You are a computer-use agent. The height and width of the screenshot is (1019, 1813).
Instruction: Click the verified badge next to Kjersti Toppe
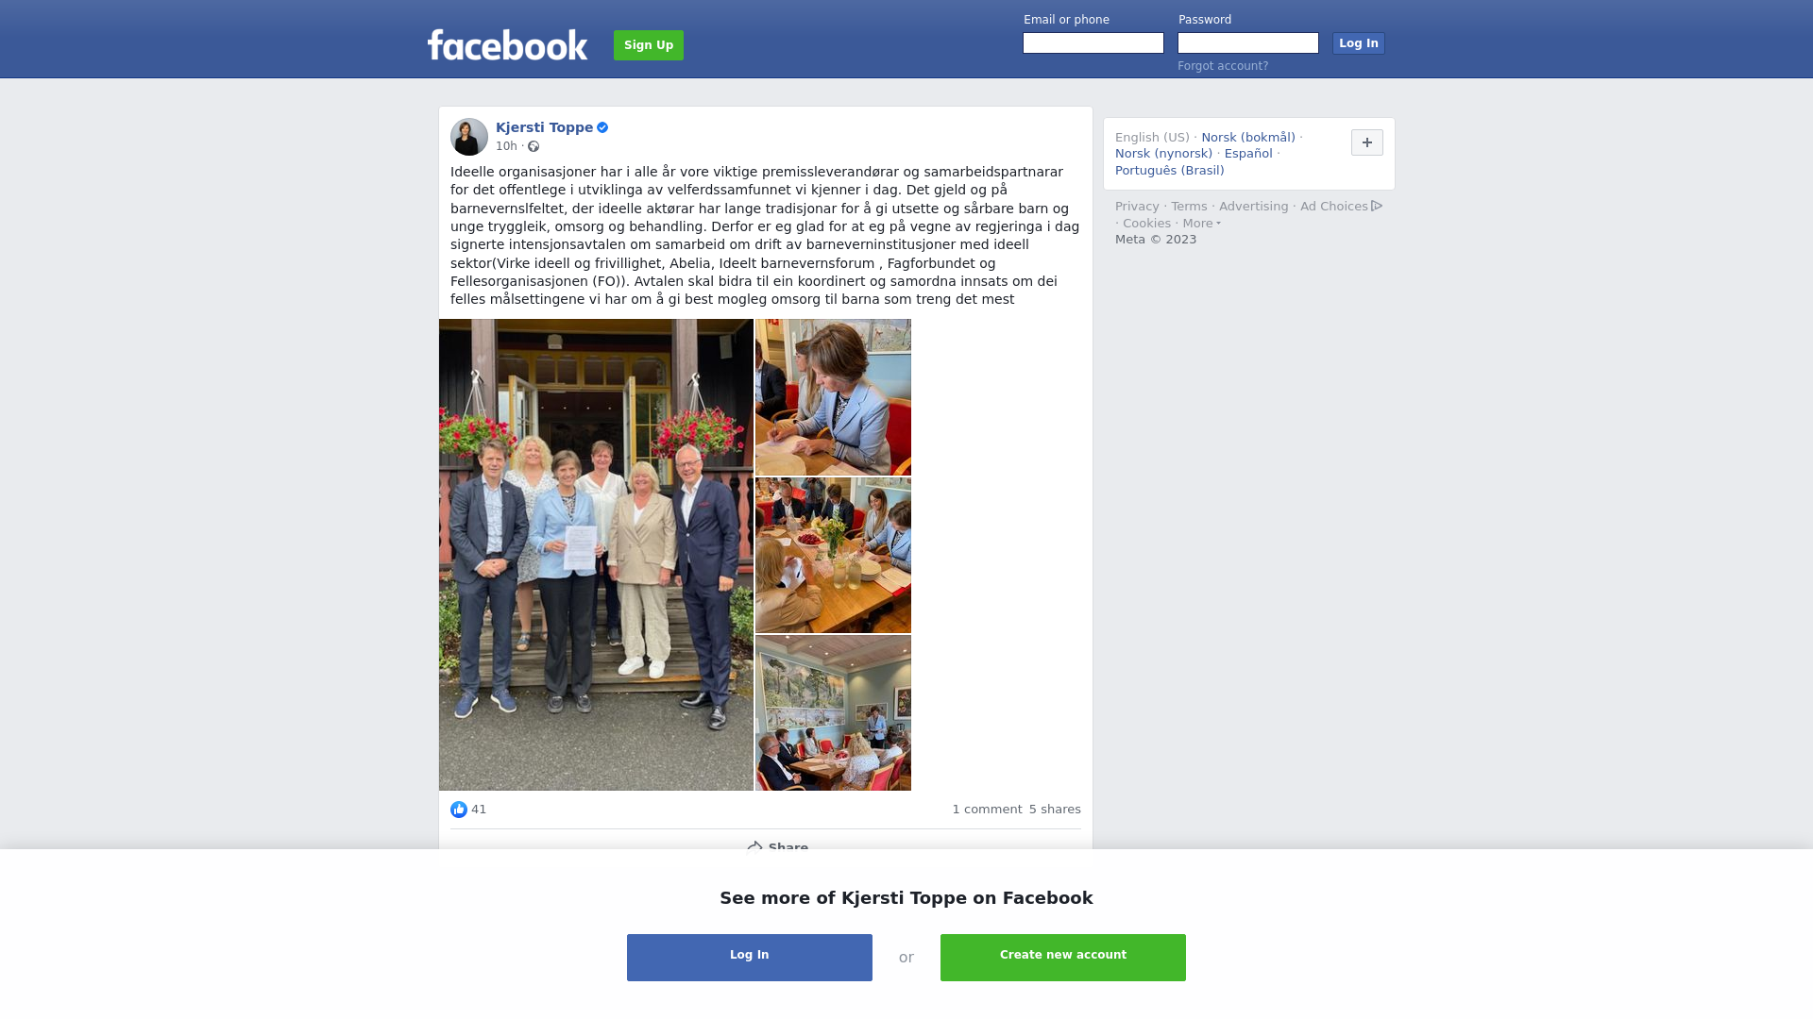(602, 127)
